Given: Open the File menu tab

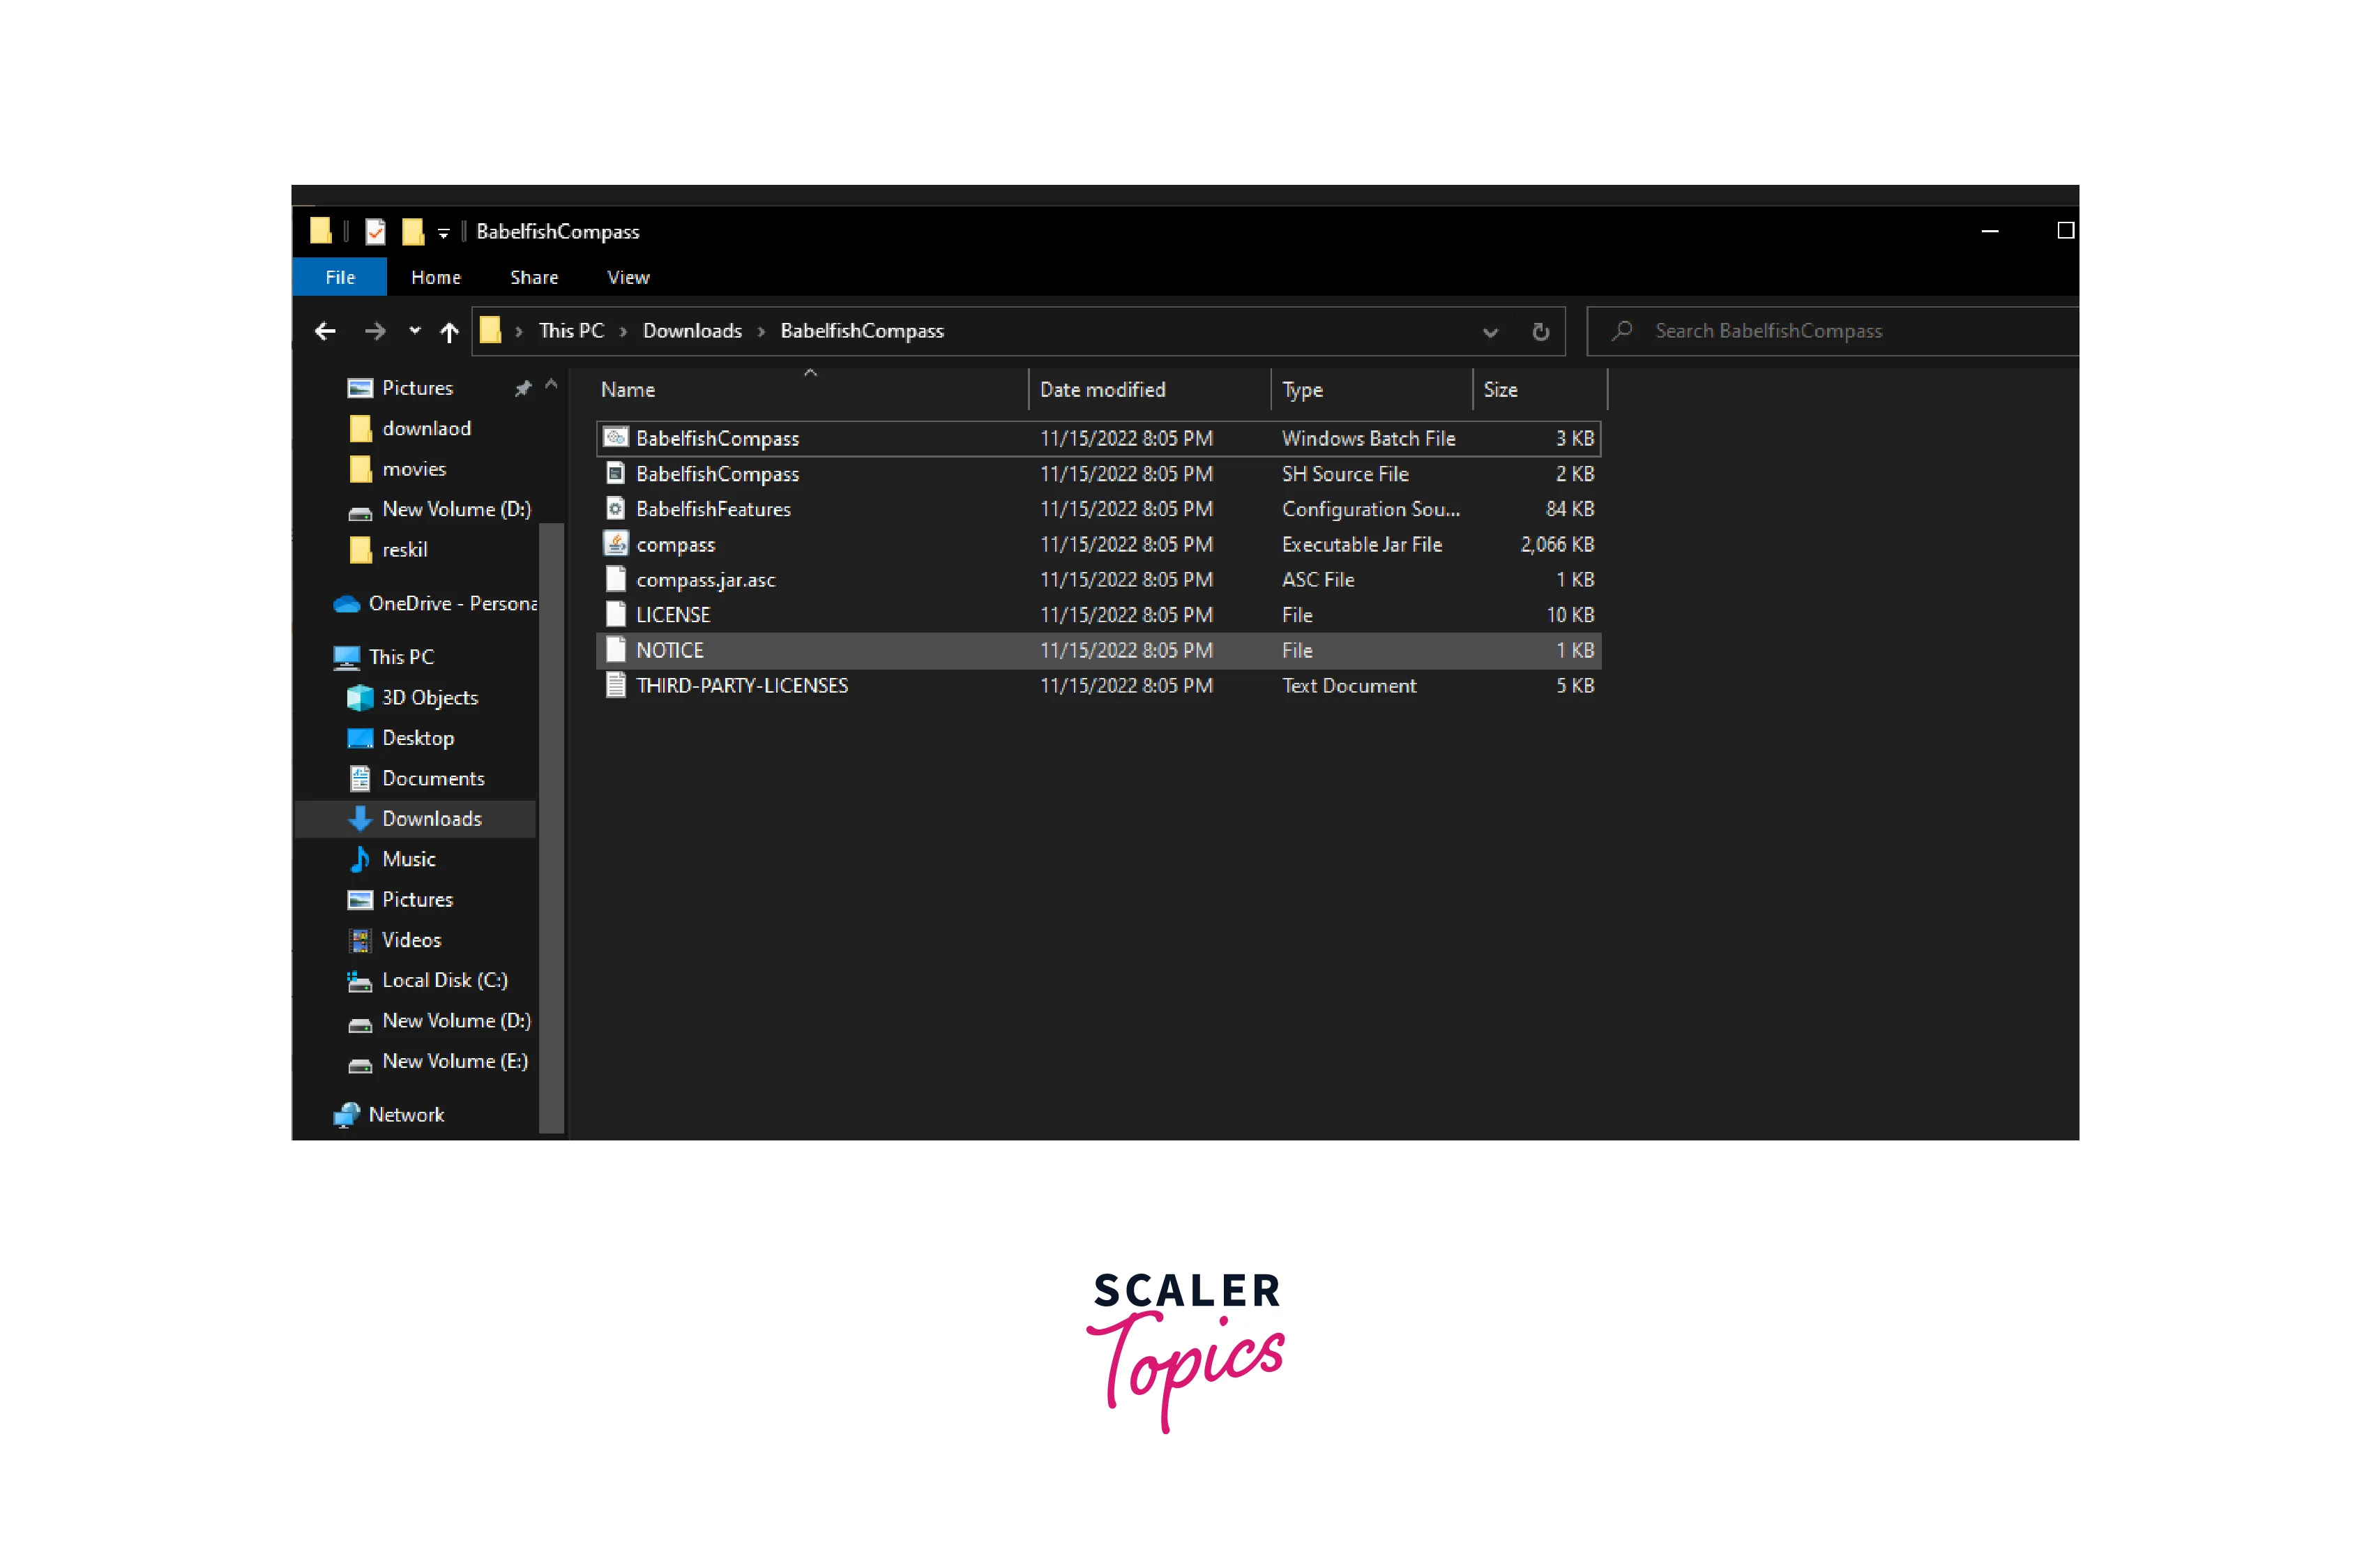Looking at the screenshot, I should click(x=340, y=277).
